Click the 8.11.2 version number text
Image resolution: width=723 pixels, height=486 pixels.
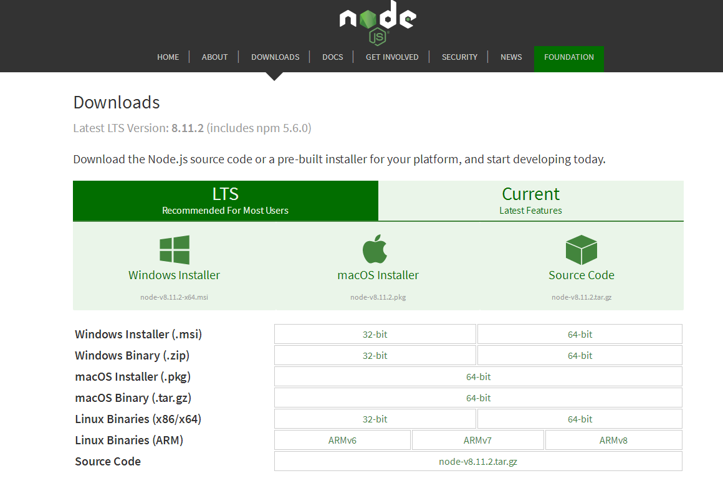point(188,128)
